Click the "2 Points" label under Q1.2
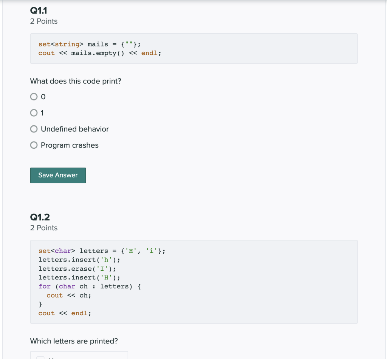This screenshot has width=387, height=359. 43,228
